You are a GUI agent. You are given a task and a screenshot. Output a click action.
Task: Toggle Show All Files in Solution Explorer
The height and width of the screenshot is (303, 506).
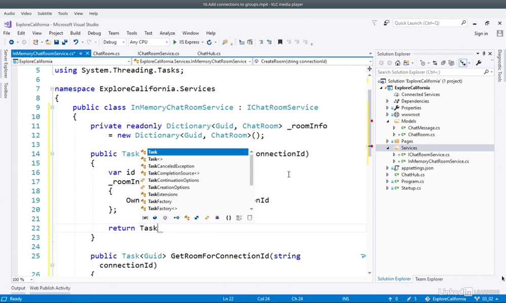[451, 63]
